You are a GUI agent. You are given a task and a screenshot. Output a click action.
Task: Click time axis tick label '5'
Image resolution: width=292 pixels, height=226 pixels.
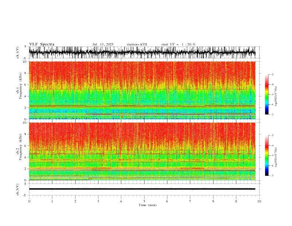[x=144, y=201]
